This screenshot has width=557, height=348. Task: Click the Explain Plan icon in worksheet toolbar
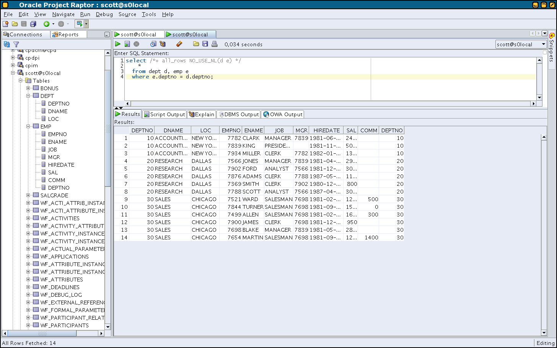[163, 44]
